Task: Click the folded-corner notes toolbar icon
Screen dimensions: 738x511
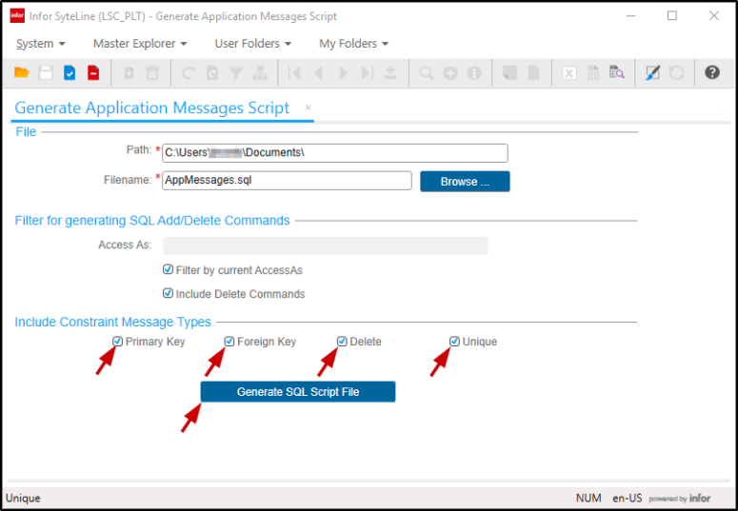Action: pyautogui.click(x=509, y=73)
